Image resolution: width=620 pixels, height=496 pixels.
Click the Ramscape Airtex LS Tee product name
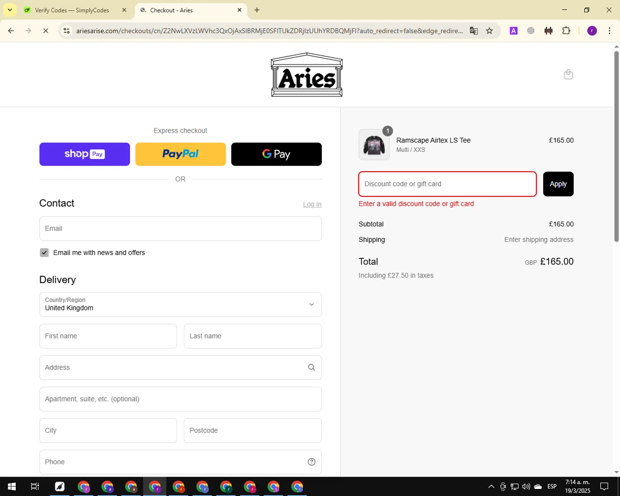[433, 140]
